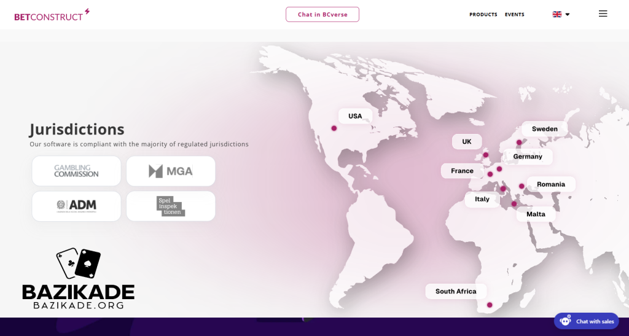Open Chat with sales widget
The height and width of the screenshot is (336, 629).
587,321
